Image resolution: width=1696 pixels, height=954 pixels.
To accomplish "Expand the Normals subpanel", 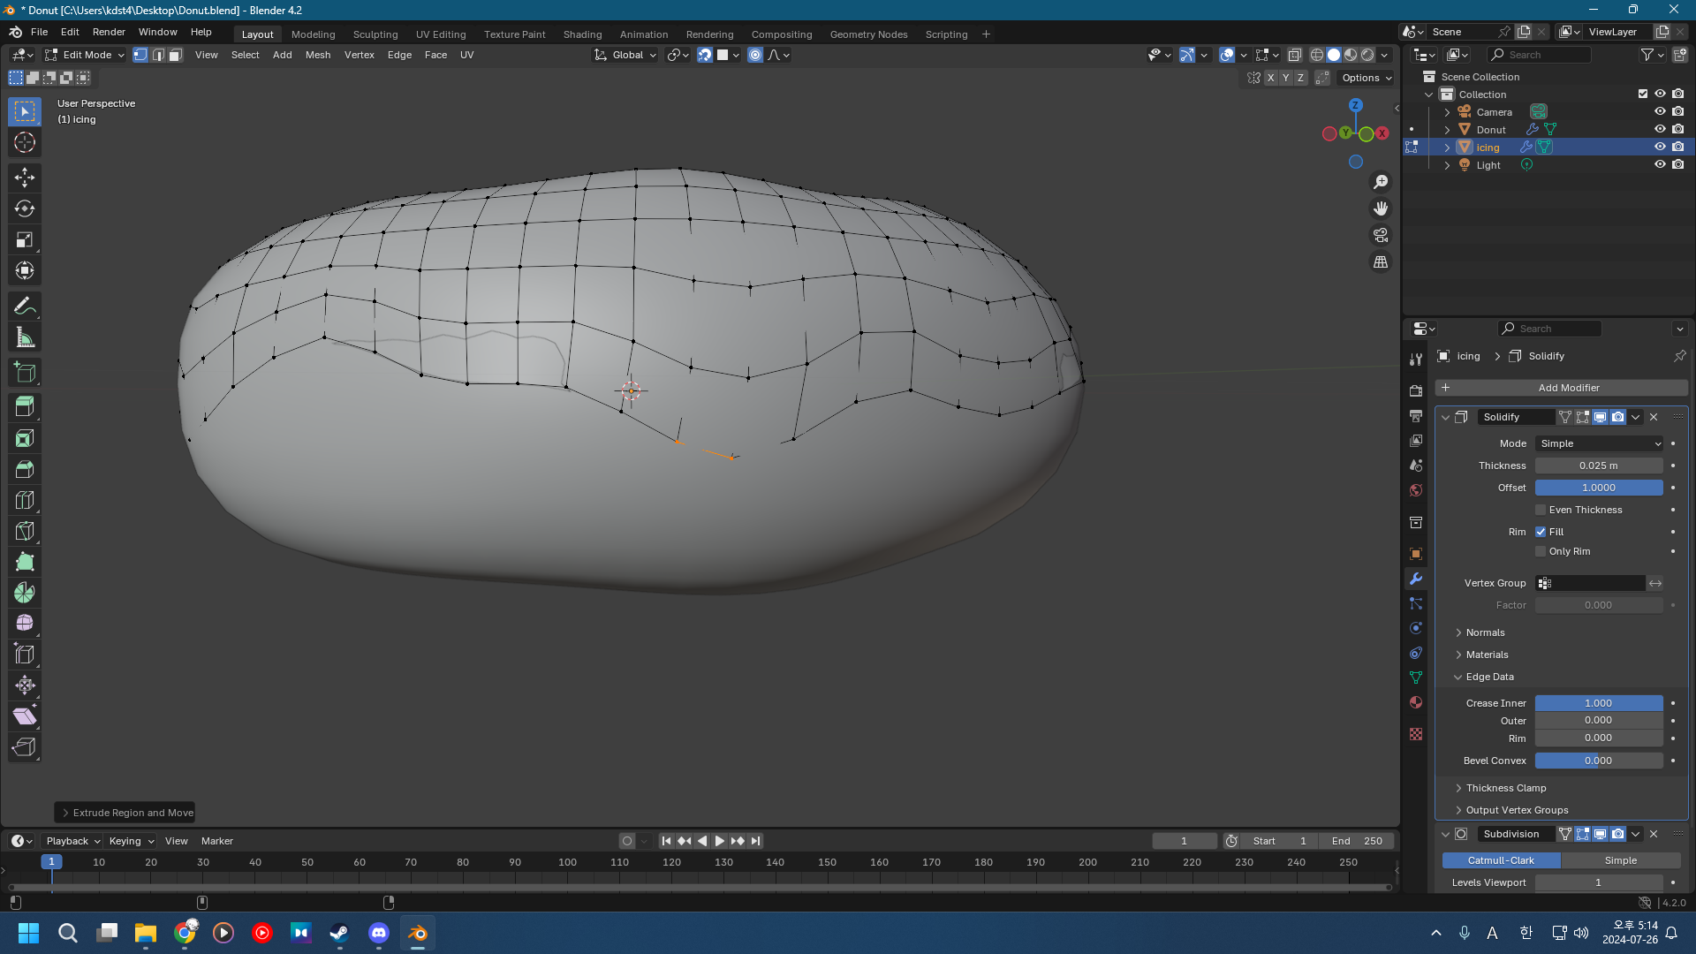I will pos(1485,632).
